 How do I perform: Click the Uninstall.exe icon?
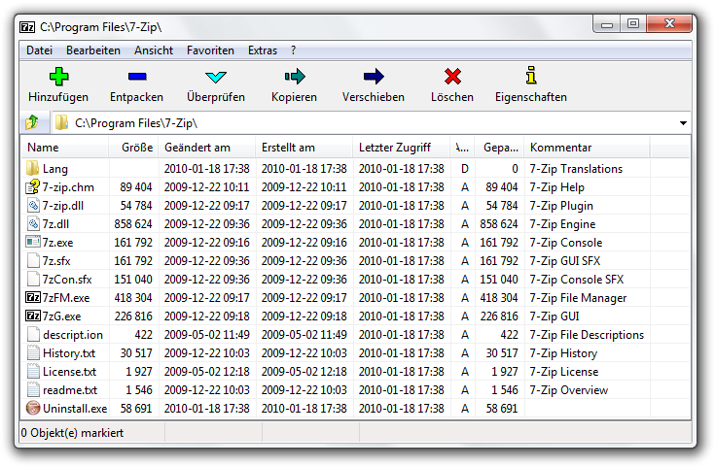tap(33, 408)
